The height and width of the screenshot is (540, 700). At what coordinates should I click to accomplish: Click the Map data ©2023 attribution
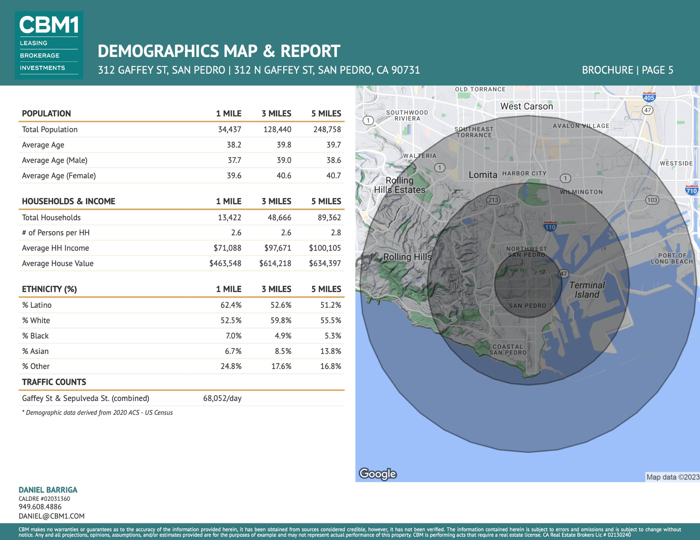(x=672, y=477)
